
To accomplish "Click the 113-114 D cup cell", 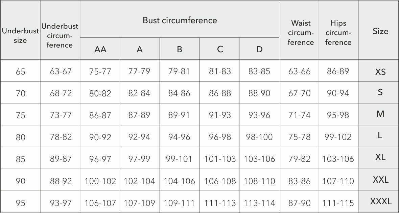I will tap(259, 203).
